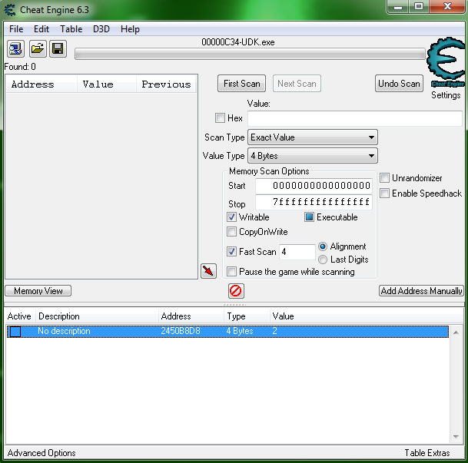Click the Stop address field
Image resolution: width=468 pixels, height=463 pixels.
[314, 202]
